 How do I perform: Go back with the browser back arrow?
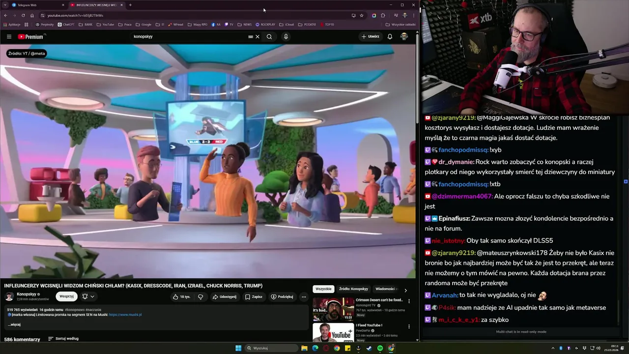[x=5, y=15]
